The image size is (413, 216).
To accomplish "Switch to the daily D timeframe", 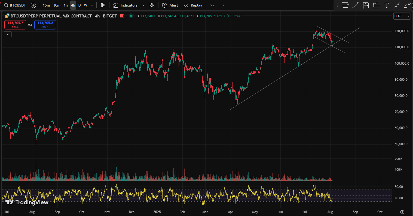I will coord(79,5).
